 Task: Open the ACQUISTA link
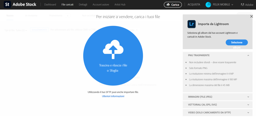194,4
